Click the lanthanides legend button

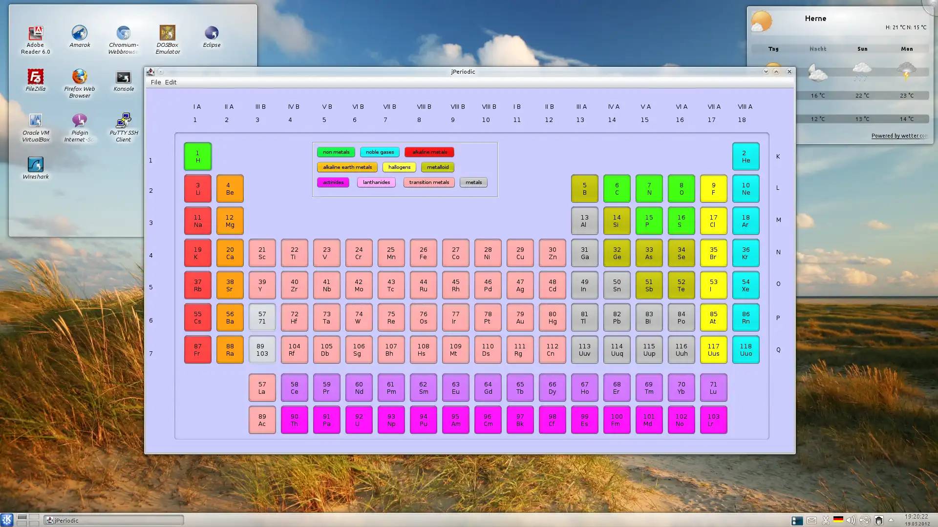[376, 182]
